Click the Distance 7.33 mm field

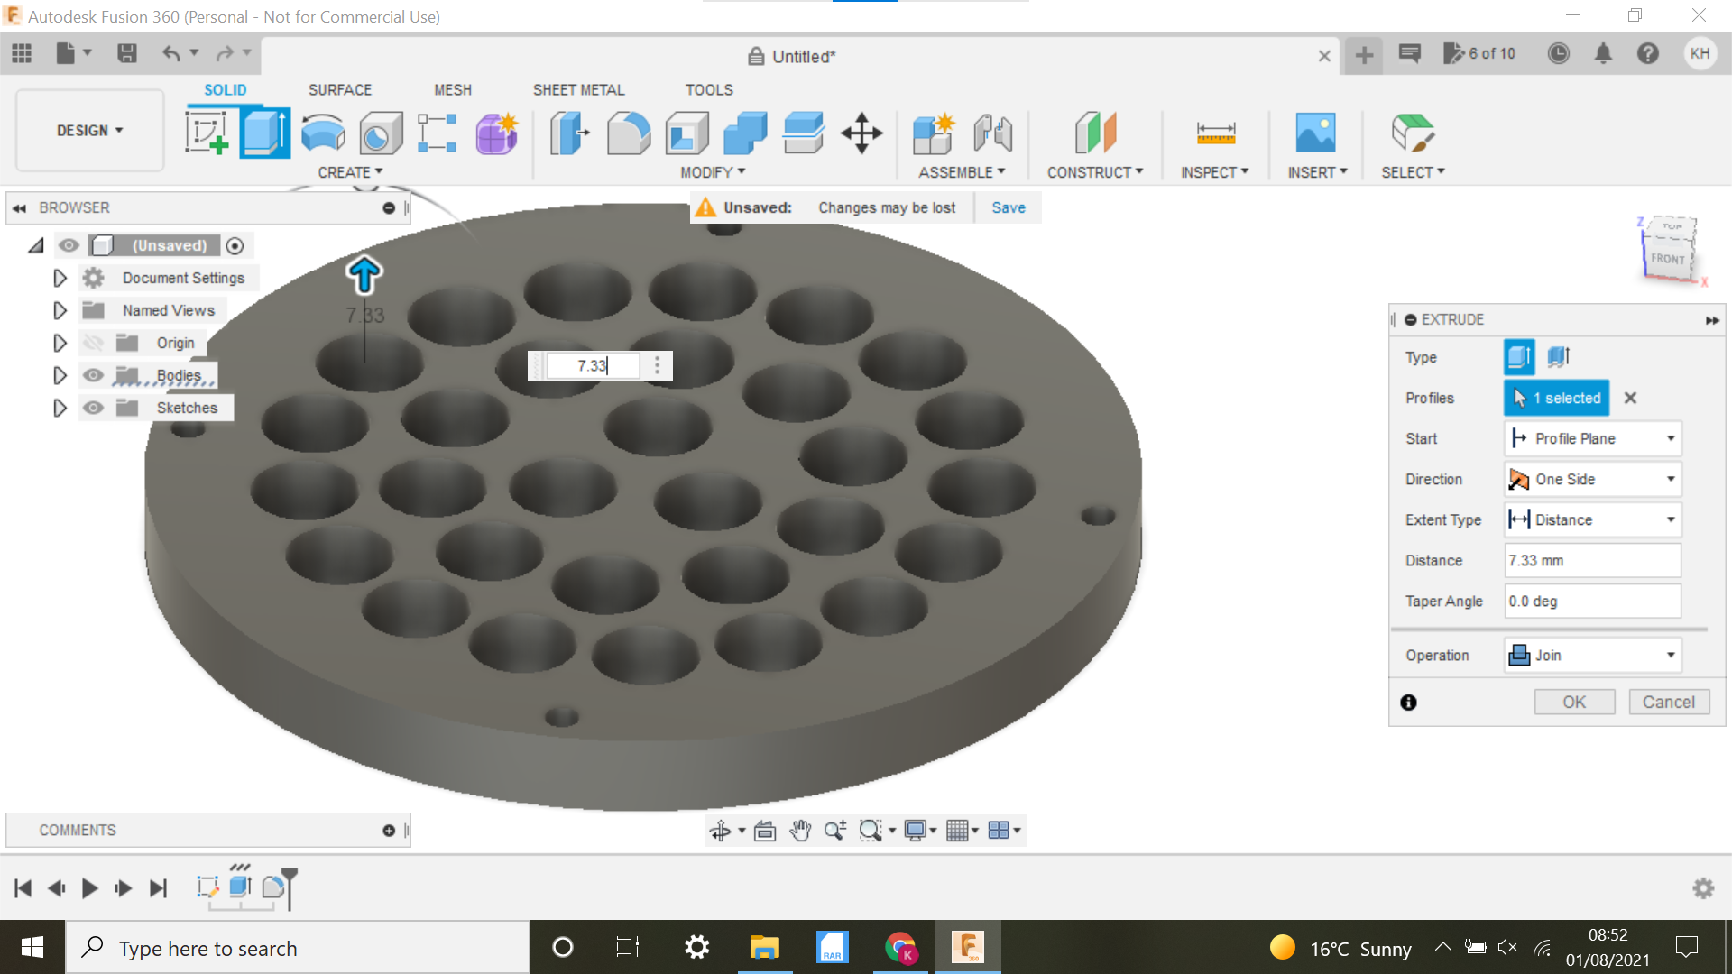click(1593, 560)
